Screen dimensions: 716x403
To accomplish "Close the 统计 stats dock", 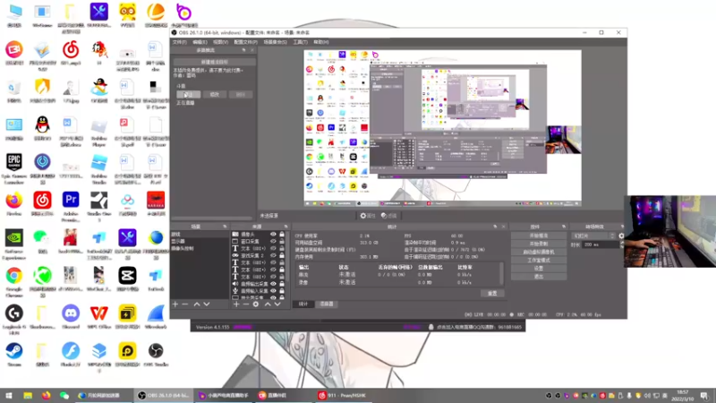I will coord(504,227).
